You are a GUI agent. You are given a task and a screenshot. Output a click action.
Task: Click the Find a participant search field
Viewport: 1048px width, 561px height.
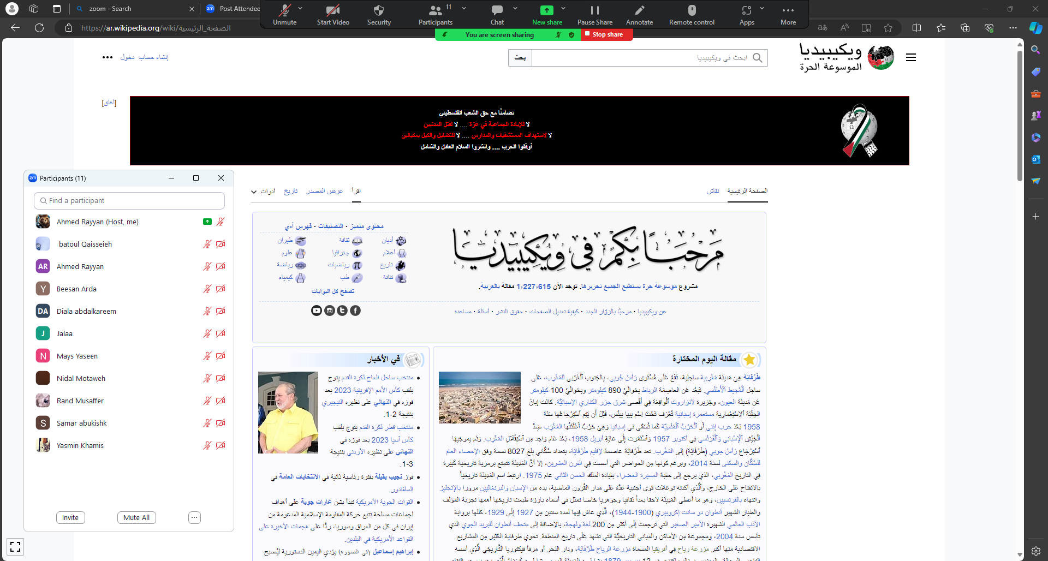[x=129, y=200]
